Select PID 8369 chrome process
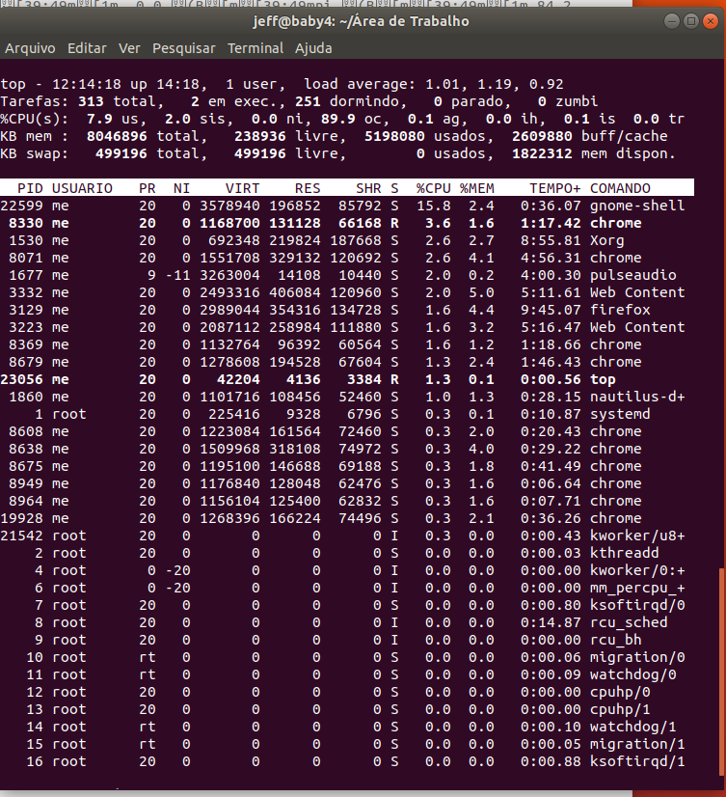This screenshot has width=726, height=797. [25, 344]
